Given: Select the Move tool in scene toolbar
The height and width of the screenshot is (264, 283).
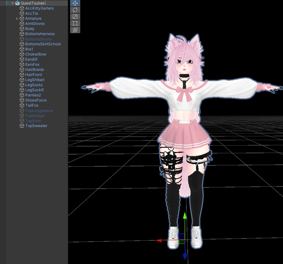Looking at the screenshot, I should pyautogui.click(x=75, y=3).
